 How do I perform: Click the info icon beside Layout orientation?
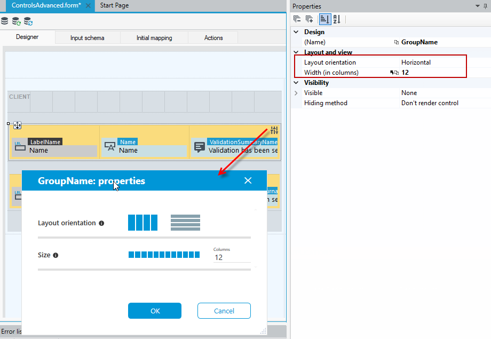(x=101, y=223)
